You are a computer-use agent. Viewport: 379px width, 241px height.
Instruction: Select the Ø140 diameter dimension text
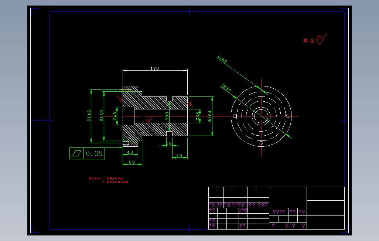[x=89, y=116]
